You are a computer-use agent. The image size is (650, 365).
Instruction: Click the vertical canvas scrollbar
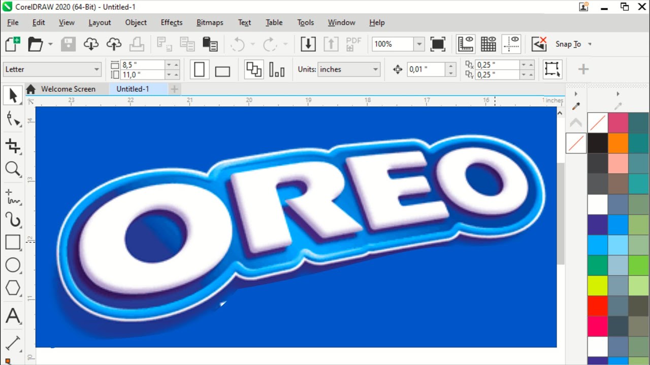click(561, 213)
